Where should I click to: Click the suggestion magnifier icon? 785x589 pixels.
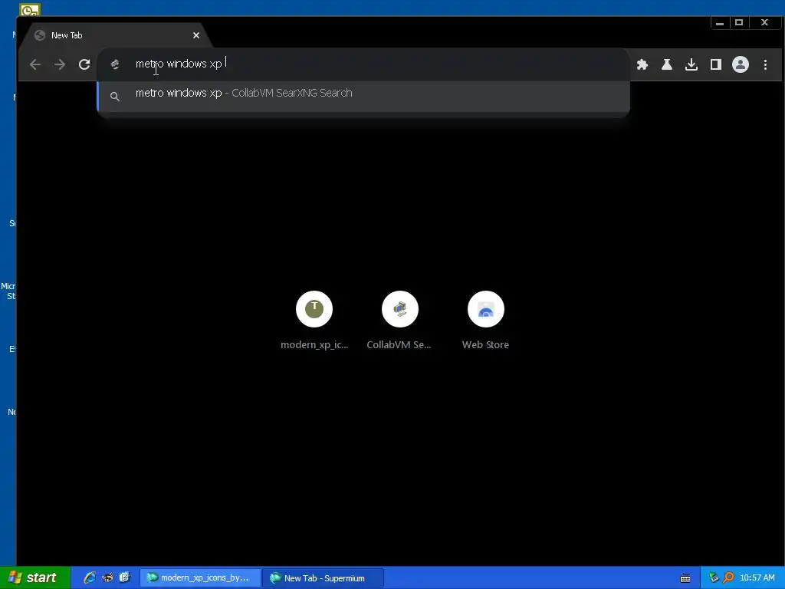point(115,96)
